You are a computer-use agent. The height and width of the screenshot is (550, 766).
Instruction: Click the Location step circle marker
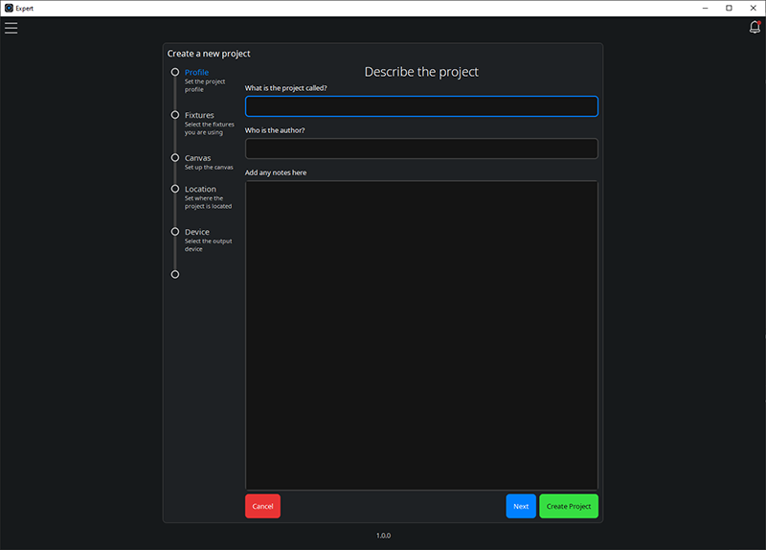coord(174,189)
